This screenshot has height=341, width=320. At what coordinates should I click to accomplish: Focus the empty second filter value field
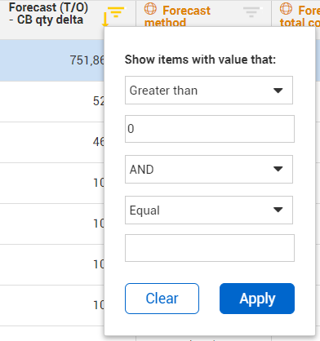click(x=210, y=248)
